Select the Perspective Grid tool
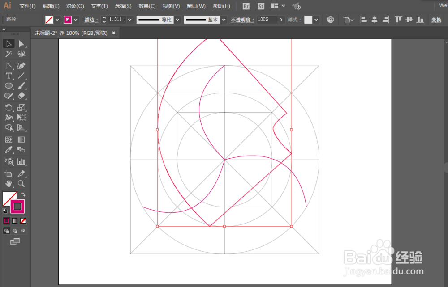The height and width of the screenshot is (287, 448). 22,127
